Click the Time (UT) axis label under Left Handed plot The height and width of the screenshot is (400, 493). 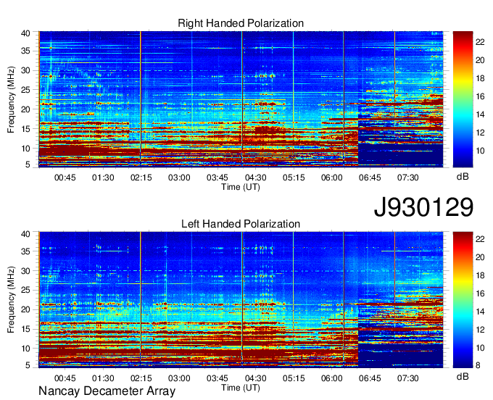coord(241,388)
